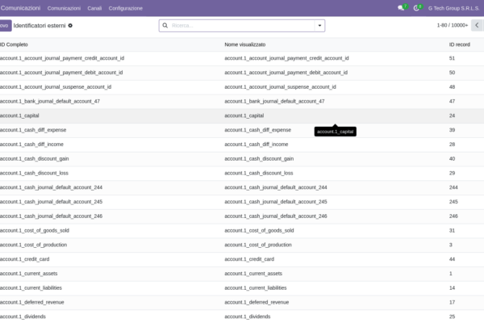Open row account.1_bank_journal_default_account_47 in ID Completo
The height and width of the screenshot is (323, 484).
50,101
